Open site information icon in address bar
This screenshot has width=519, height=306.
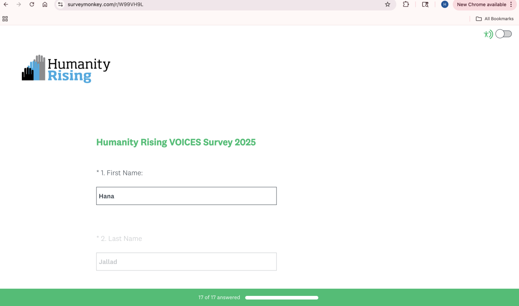click(60, 4)
